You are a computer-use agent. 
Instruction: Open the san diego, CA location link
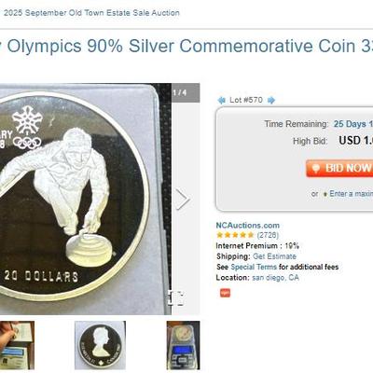pos(275,278)
